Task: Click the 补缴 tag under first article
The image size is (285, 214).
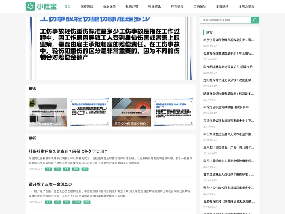Action: [48, 169]
